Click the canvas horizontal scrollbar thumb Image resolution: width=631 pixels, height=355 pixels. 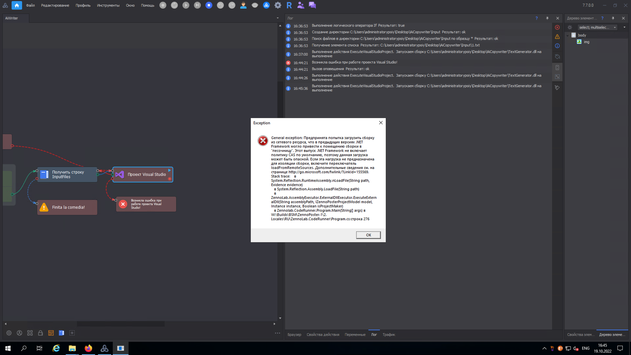point(120,324)
